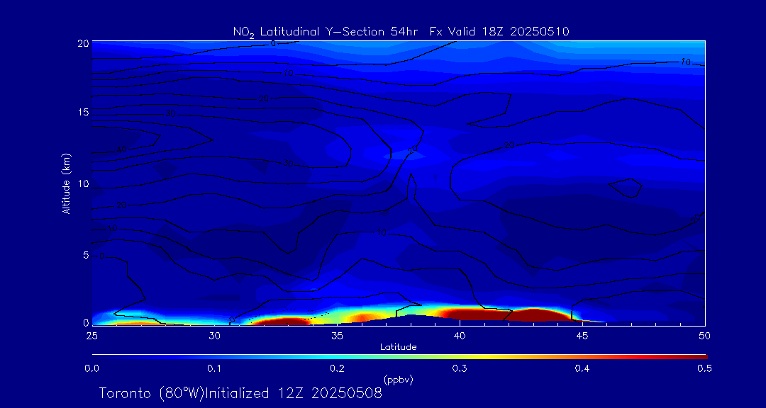This screenshot has height=408, width=766.
Task: Click latitude tick label 25
Action: click(91, 336)
